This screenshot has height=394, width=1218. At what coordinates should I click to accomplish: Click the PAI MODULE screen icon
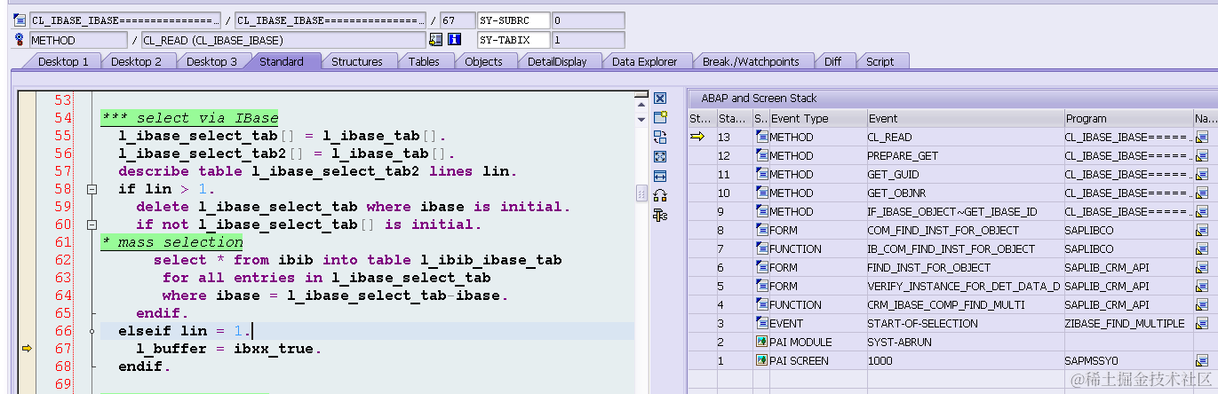[761, 342]
